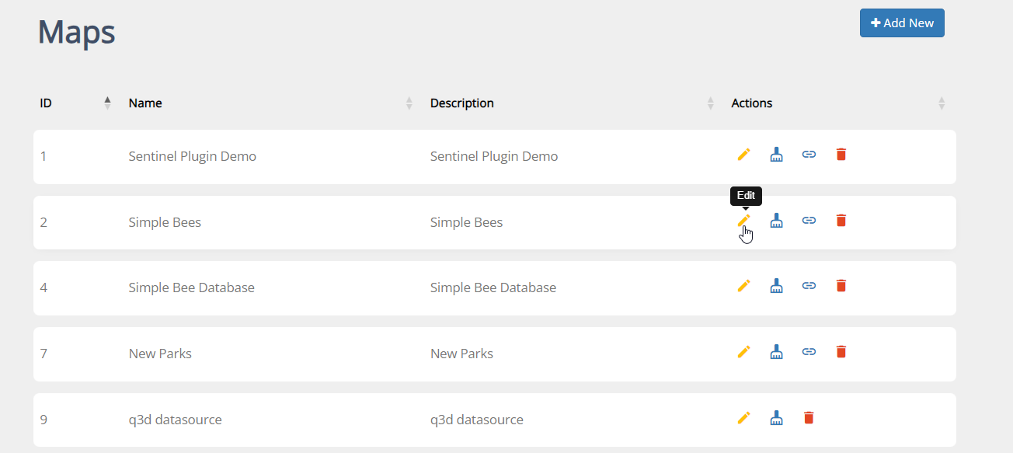This screenshot has height=453, width=1013.
Task: Click the New Parks description text
Action: click(x=461, y=354)
